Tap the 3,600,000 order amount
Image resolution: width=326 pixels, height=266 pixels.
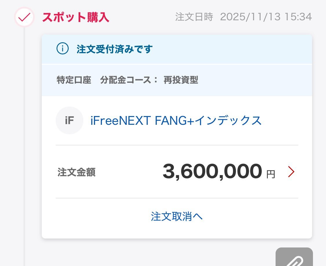[212, 172]
